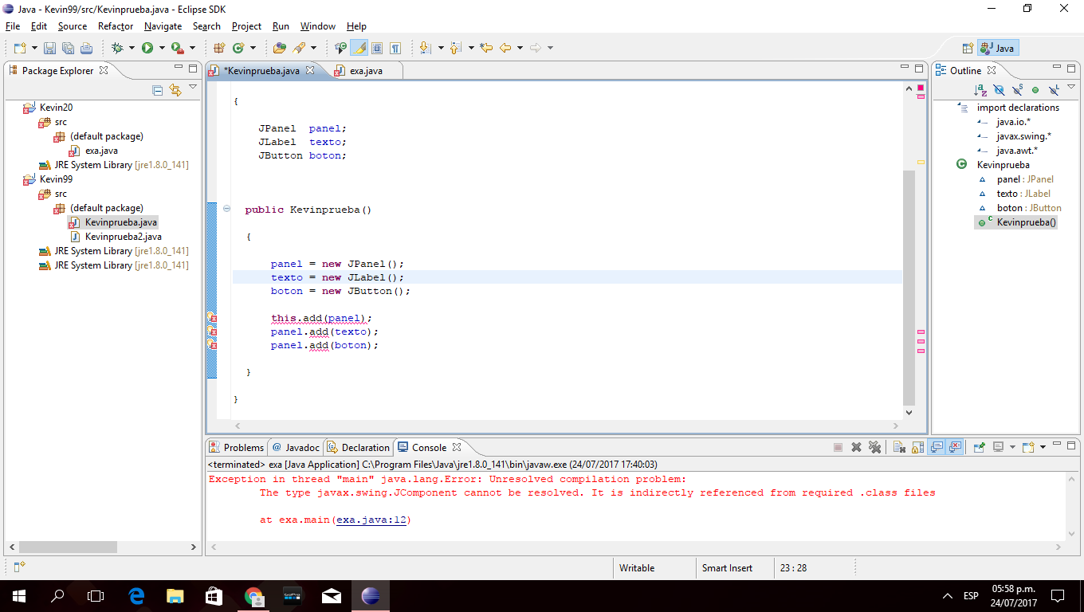This screenshot has height=612, width=1084.
Task: Open the Debug configurations dropdown arrow
Action: tap(131, 48)
